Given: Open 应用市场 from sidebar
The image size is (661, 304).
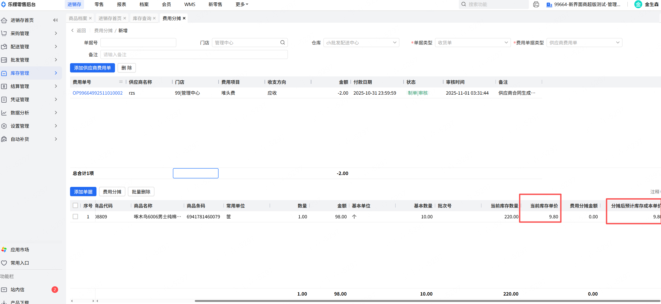Looking at the screenshot, I should coord(20,250).
